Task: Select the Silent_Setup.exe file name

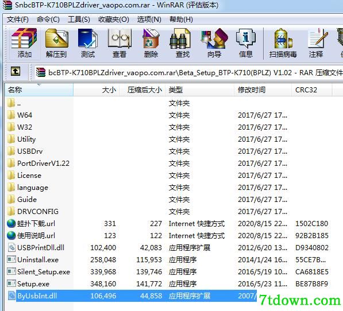Action: click(44, 271)
